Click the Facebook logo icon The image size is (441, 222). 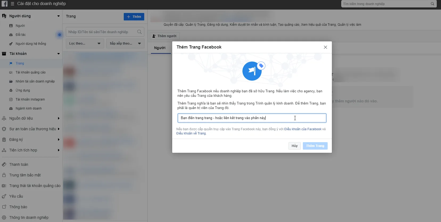click(5, 4)
